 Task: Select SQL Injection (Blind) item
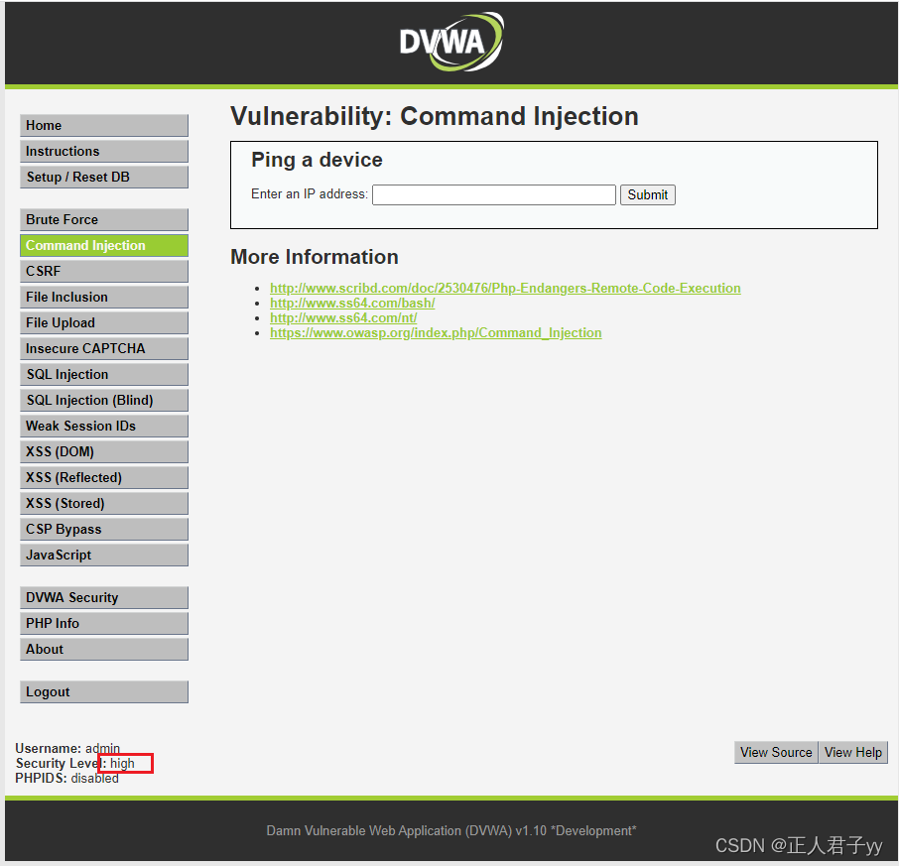pos(104,400)
